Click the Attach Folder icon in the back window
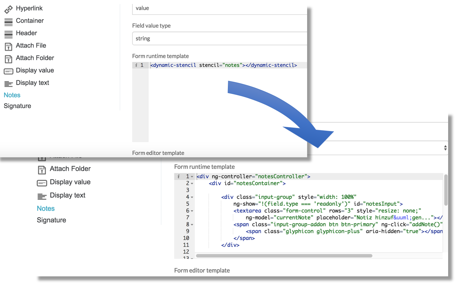457x284 pixels. (x=42, y=170)
